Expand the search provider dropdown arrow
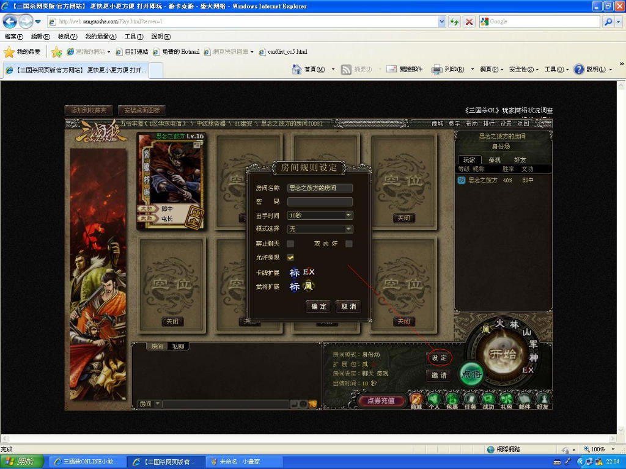The height and width of the screenshot is (469, 626). click(619, 21)
